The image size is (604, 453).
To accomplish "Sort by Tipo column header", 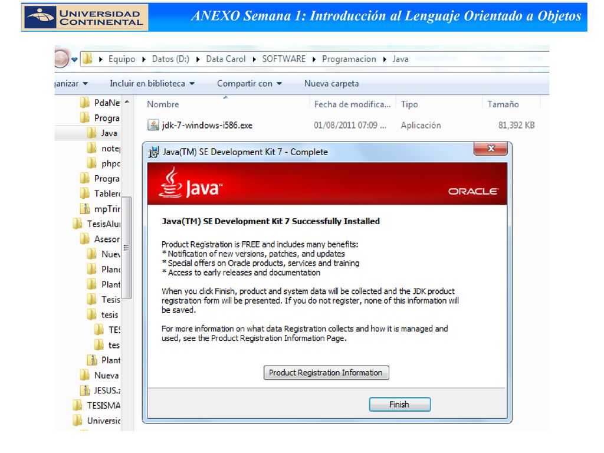I will pyautogui.click(x=409, y=104).
